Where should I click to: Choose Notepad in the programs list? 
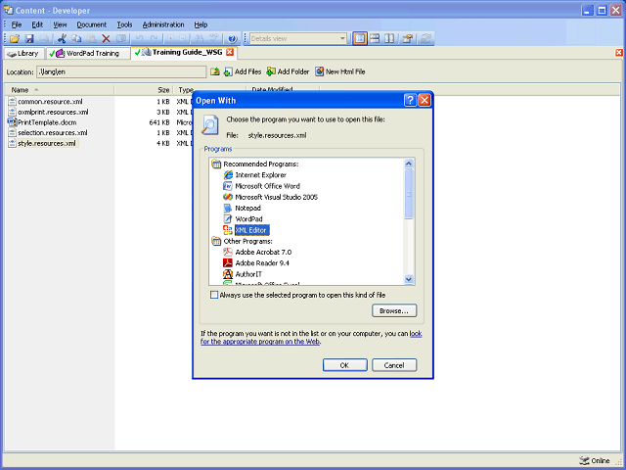(x=247, y=208)
